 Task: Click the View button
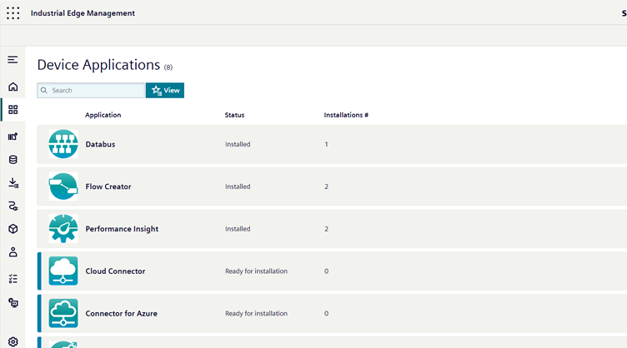click(165, 90)
